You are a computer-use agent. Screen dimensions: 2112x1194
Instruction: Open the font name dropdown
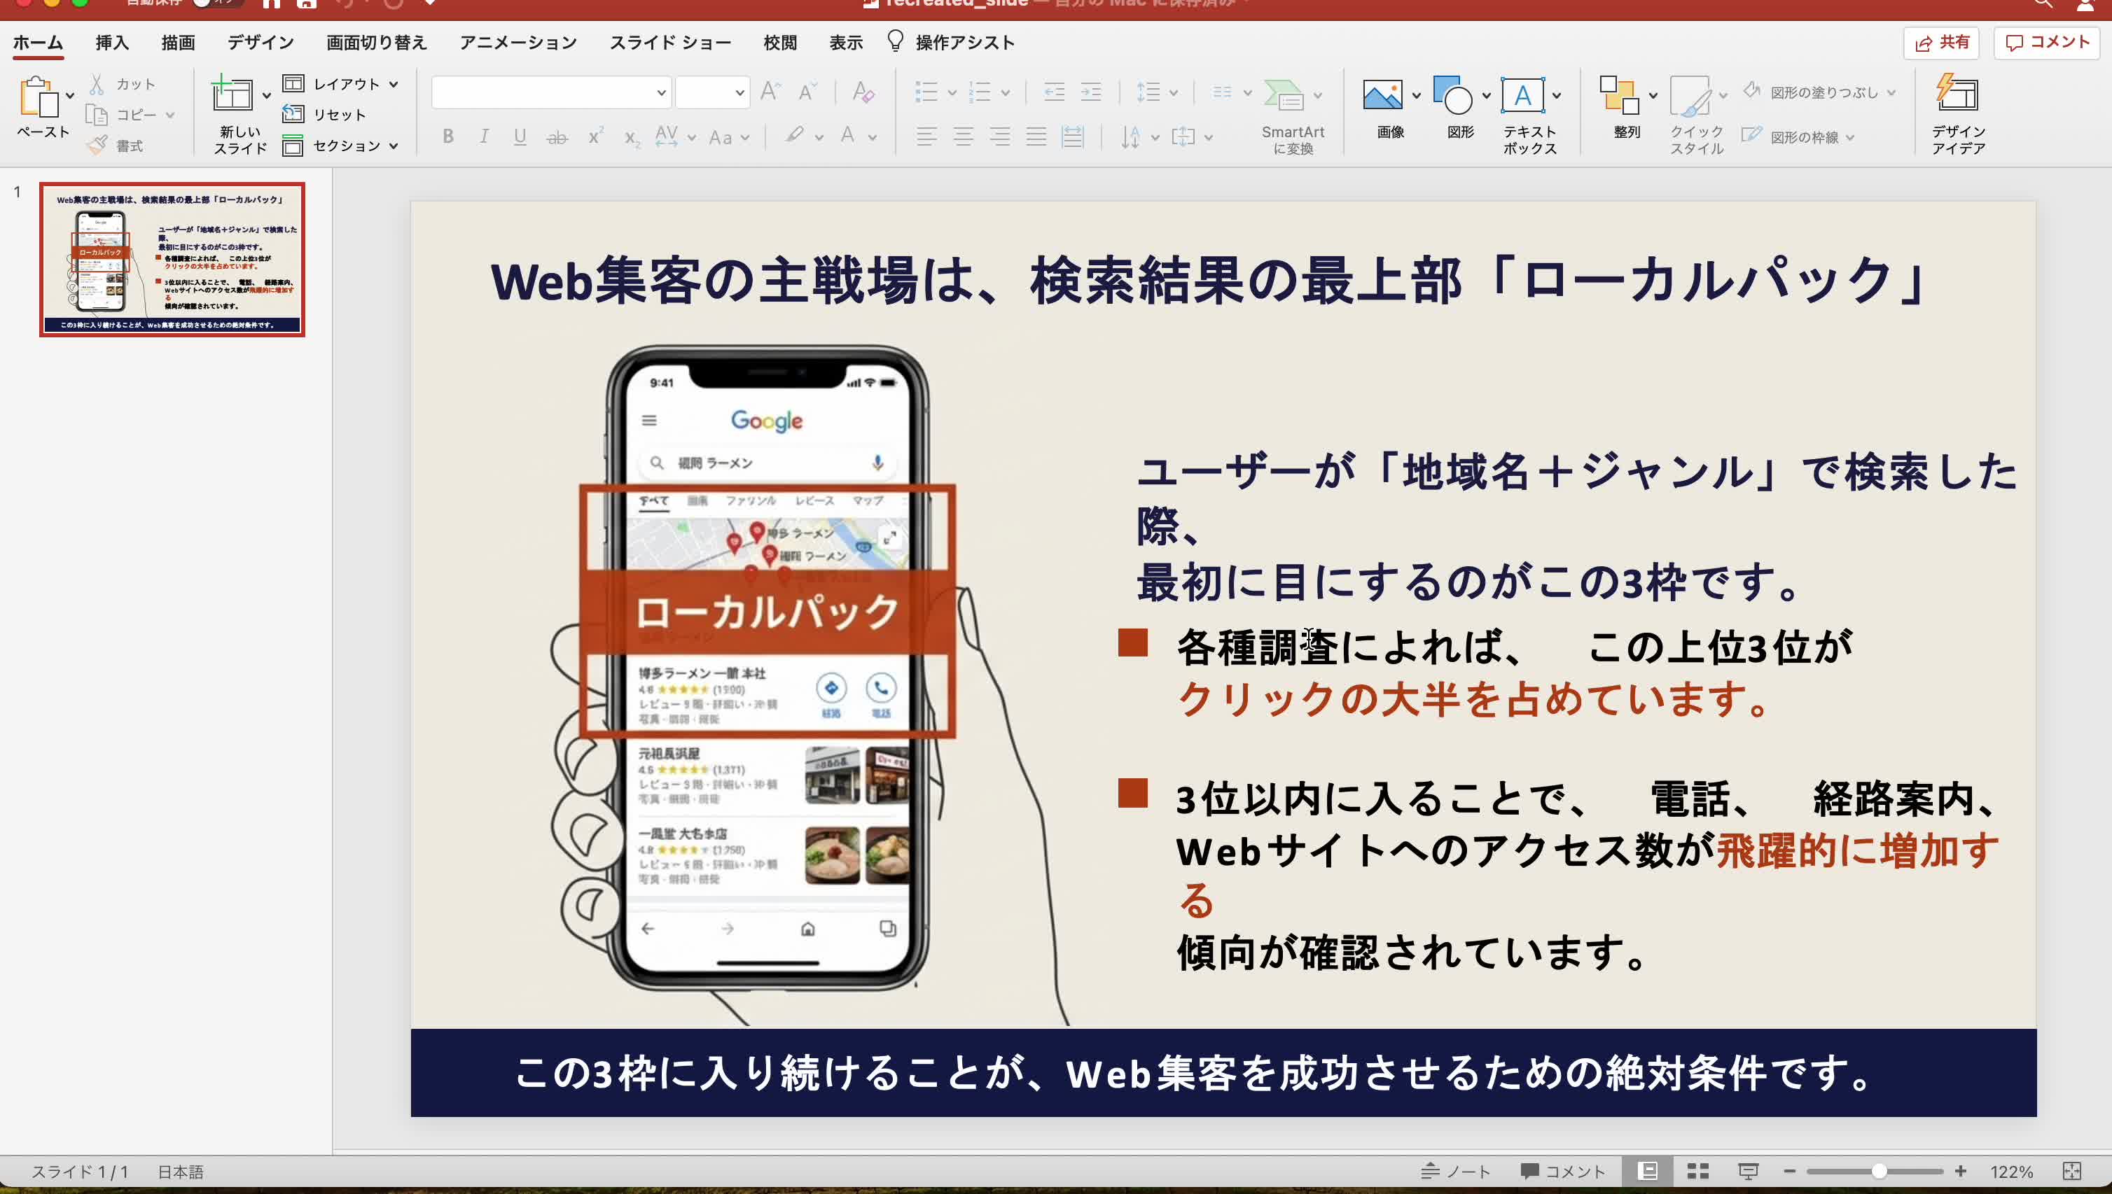click(662, 92)
